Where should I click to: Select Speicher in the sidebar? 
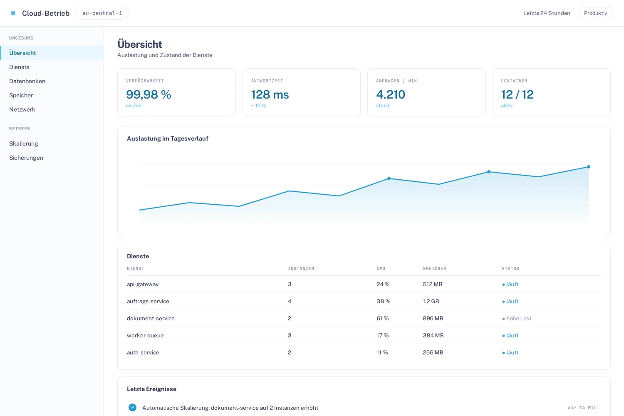tap(52, 95)
